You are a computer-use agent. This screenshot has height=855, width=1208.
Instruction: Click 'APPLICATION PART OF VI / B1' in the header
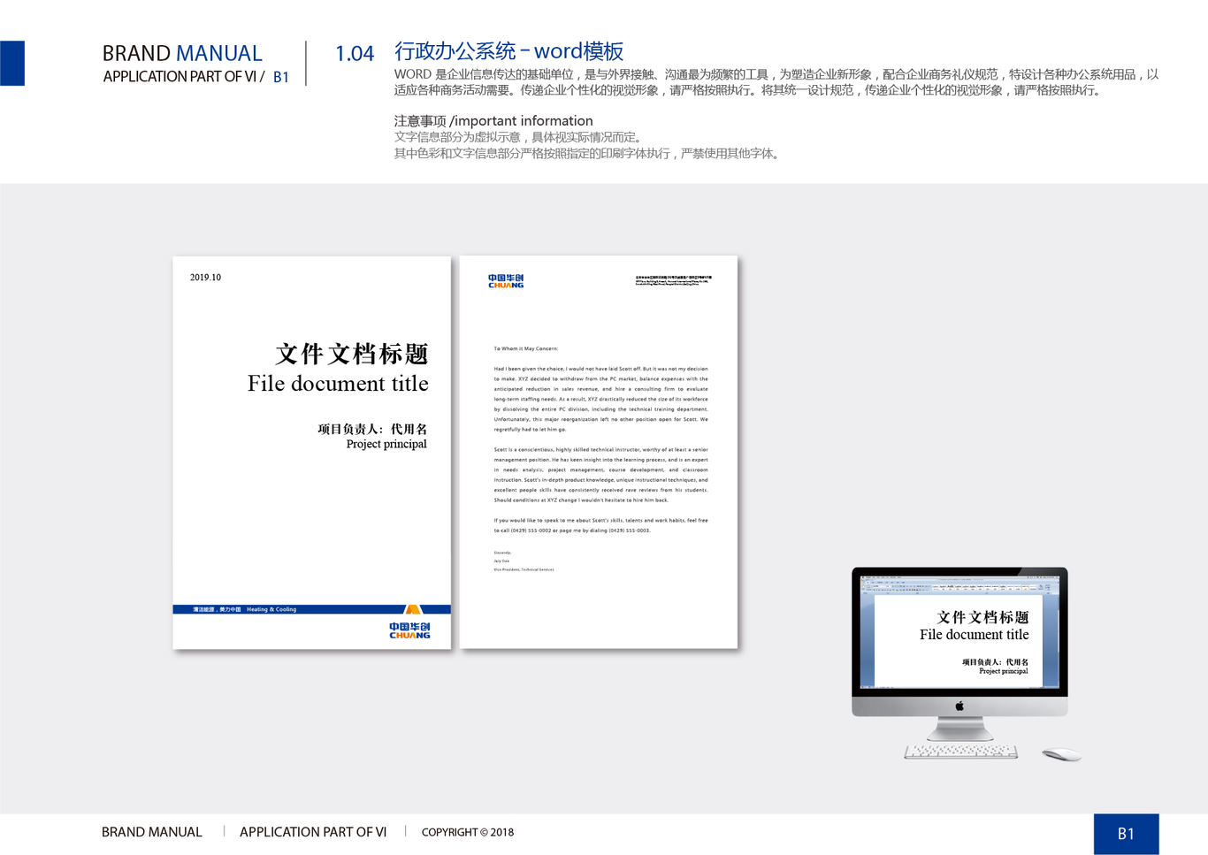196,77
